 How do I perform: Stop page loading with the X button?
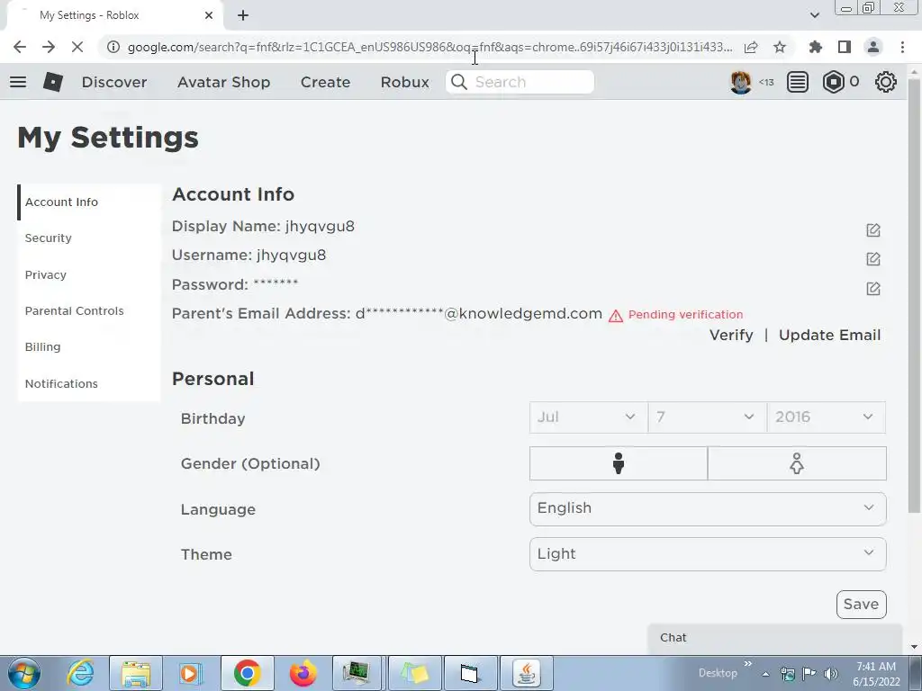pos(77,47)
